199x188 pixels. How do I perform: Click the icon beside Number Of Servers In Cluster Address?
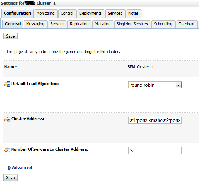tap(7, 150)
